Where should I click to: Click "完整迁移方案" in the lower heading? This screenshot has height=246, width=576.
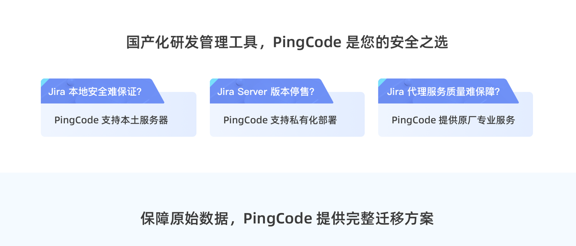click(x=389, y=219)
